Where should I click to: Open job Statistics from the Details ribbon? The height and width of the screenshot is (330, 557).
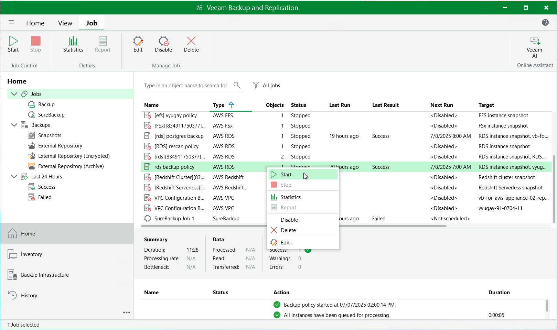click(73, 45)
